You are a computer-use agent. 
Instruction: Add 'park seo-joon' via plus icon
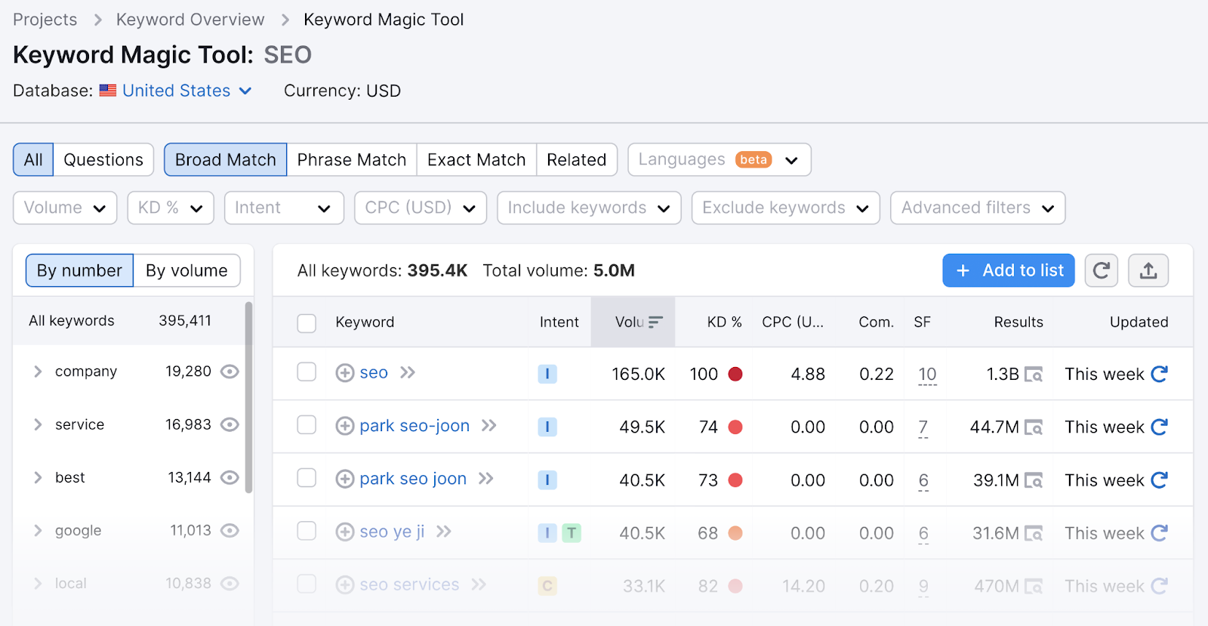(344, 426)
